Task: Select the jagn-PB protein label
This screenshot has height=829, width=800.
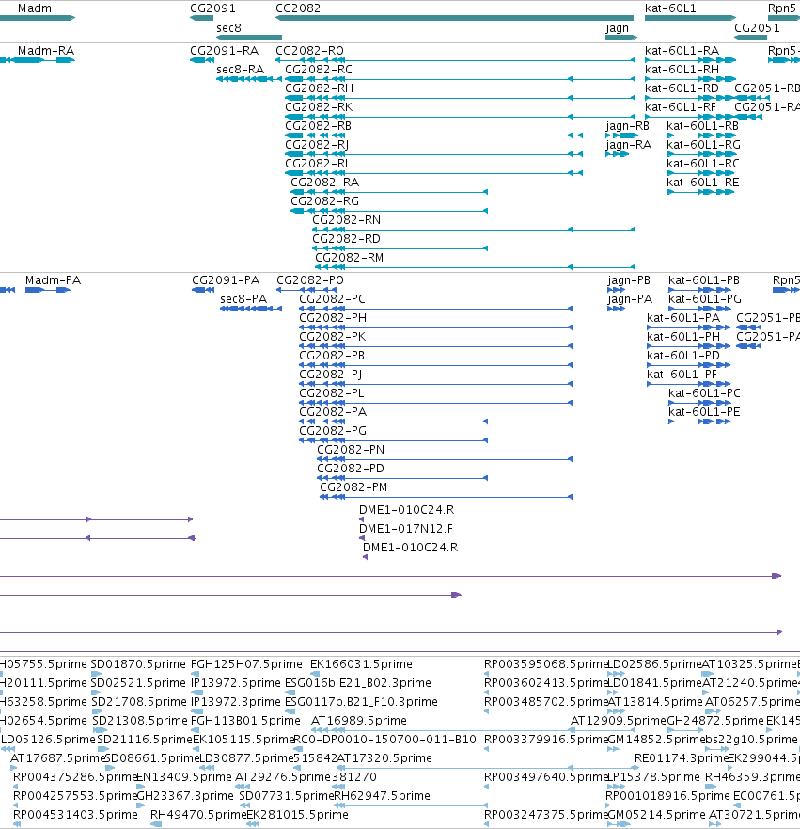Action: [629, 280]
